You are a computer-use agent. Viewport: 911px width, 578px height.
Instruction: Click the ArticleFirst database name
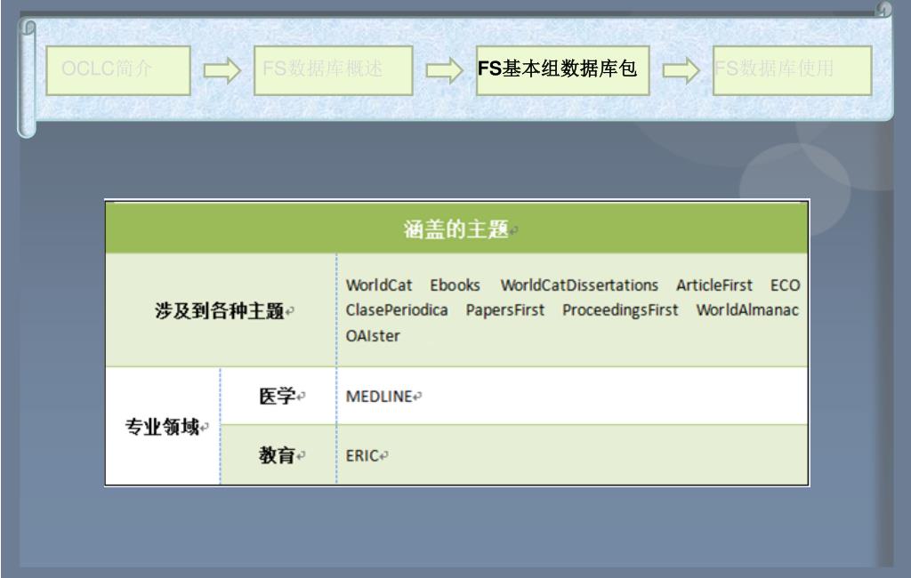[x=714, y=285]
